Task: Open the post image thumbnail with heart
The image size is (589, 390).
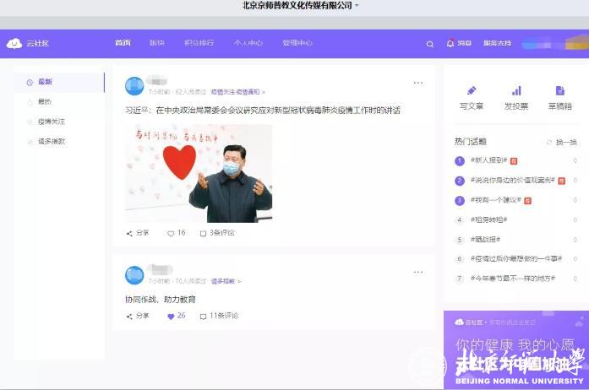Action: (199, 173)
